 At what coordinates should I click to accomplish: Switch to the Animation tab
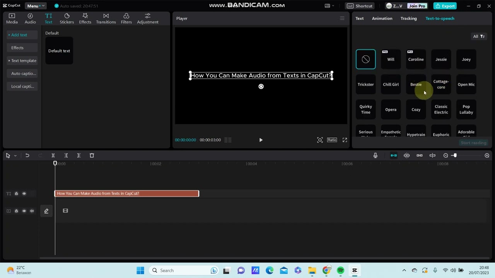click(x=382, y=18)
